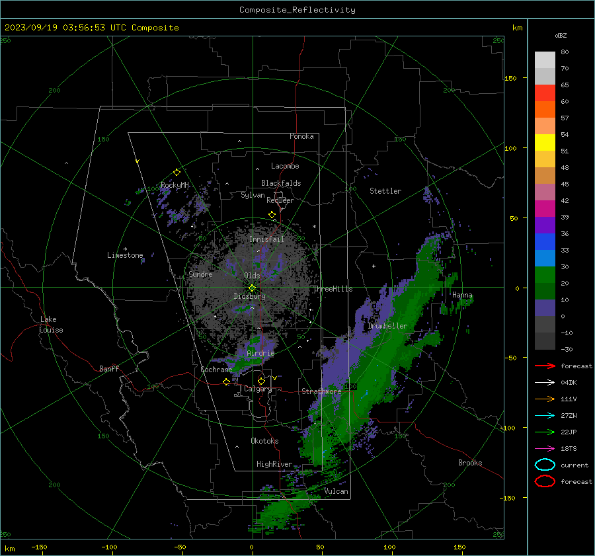595x556 pixels.
Task: Click the yellow diamond marker near RedDeer
Action: (x=272, y=215)
